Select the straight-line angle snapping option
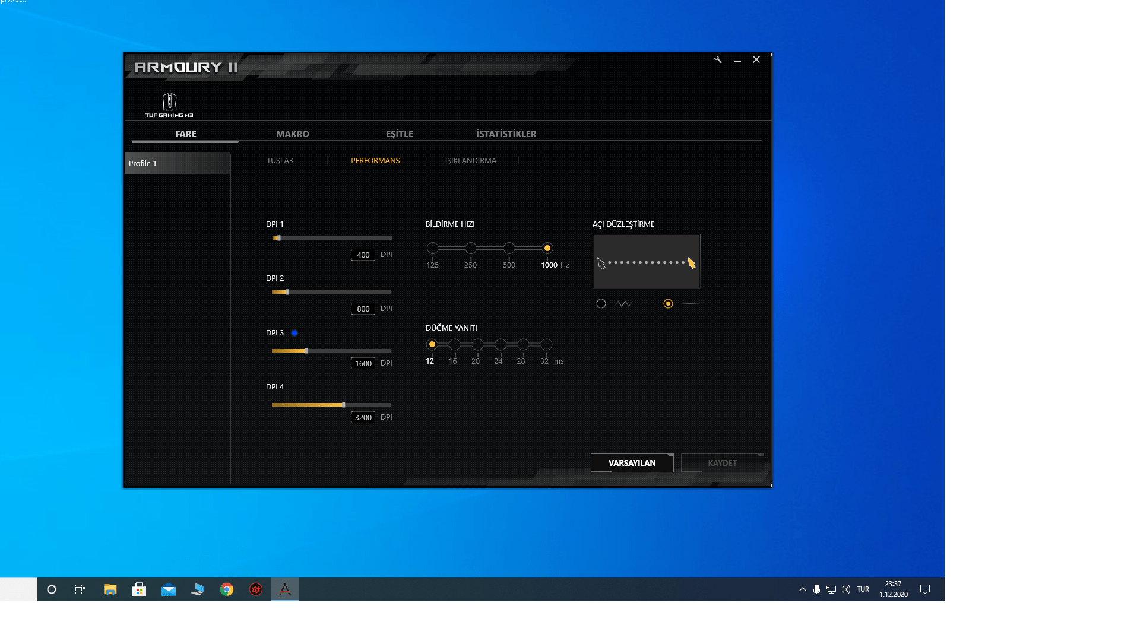 pos(668,304)
